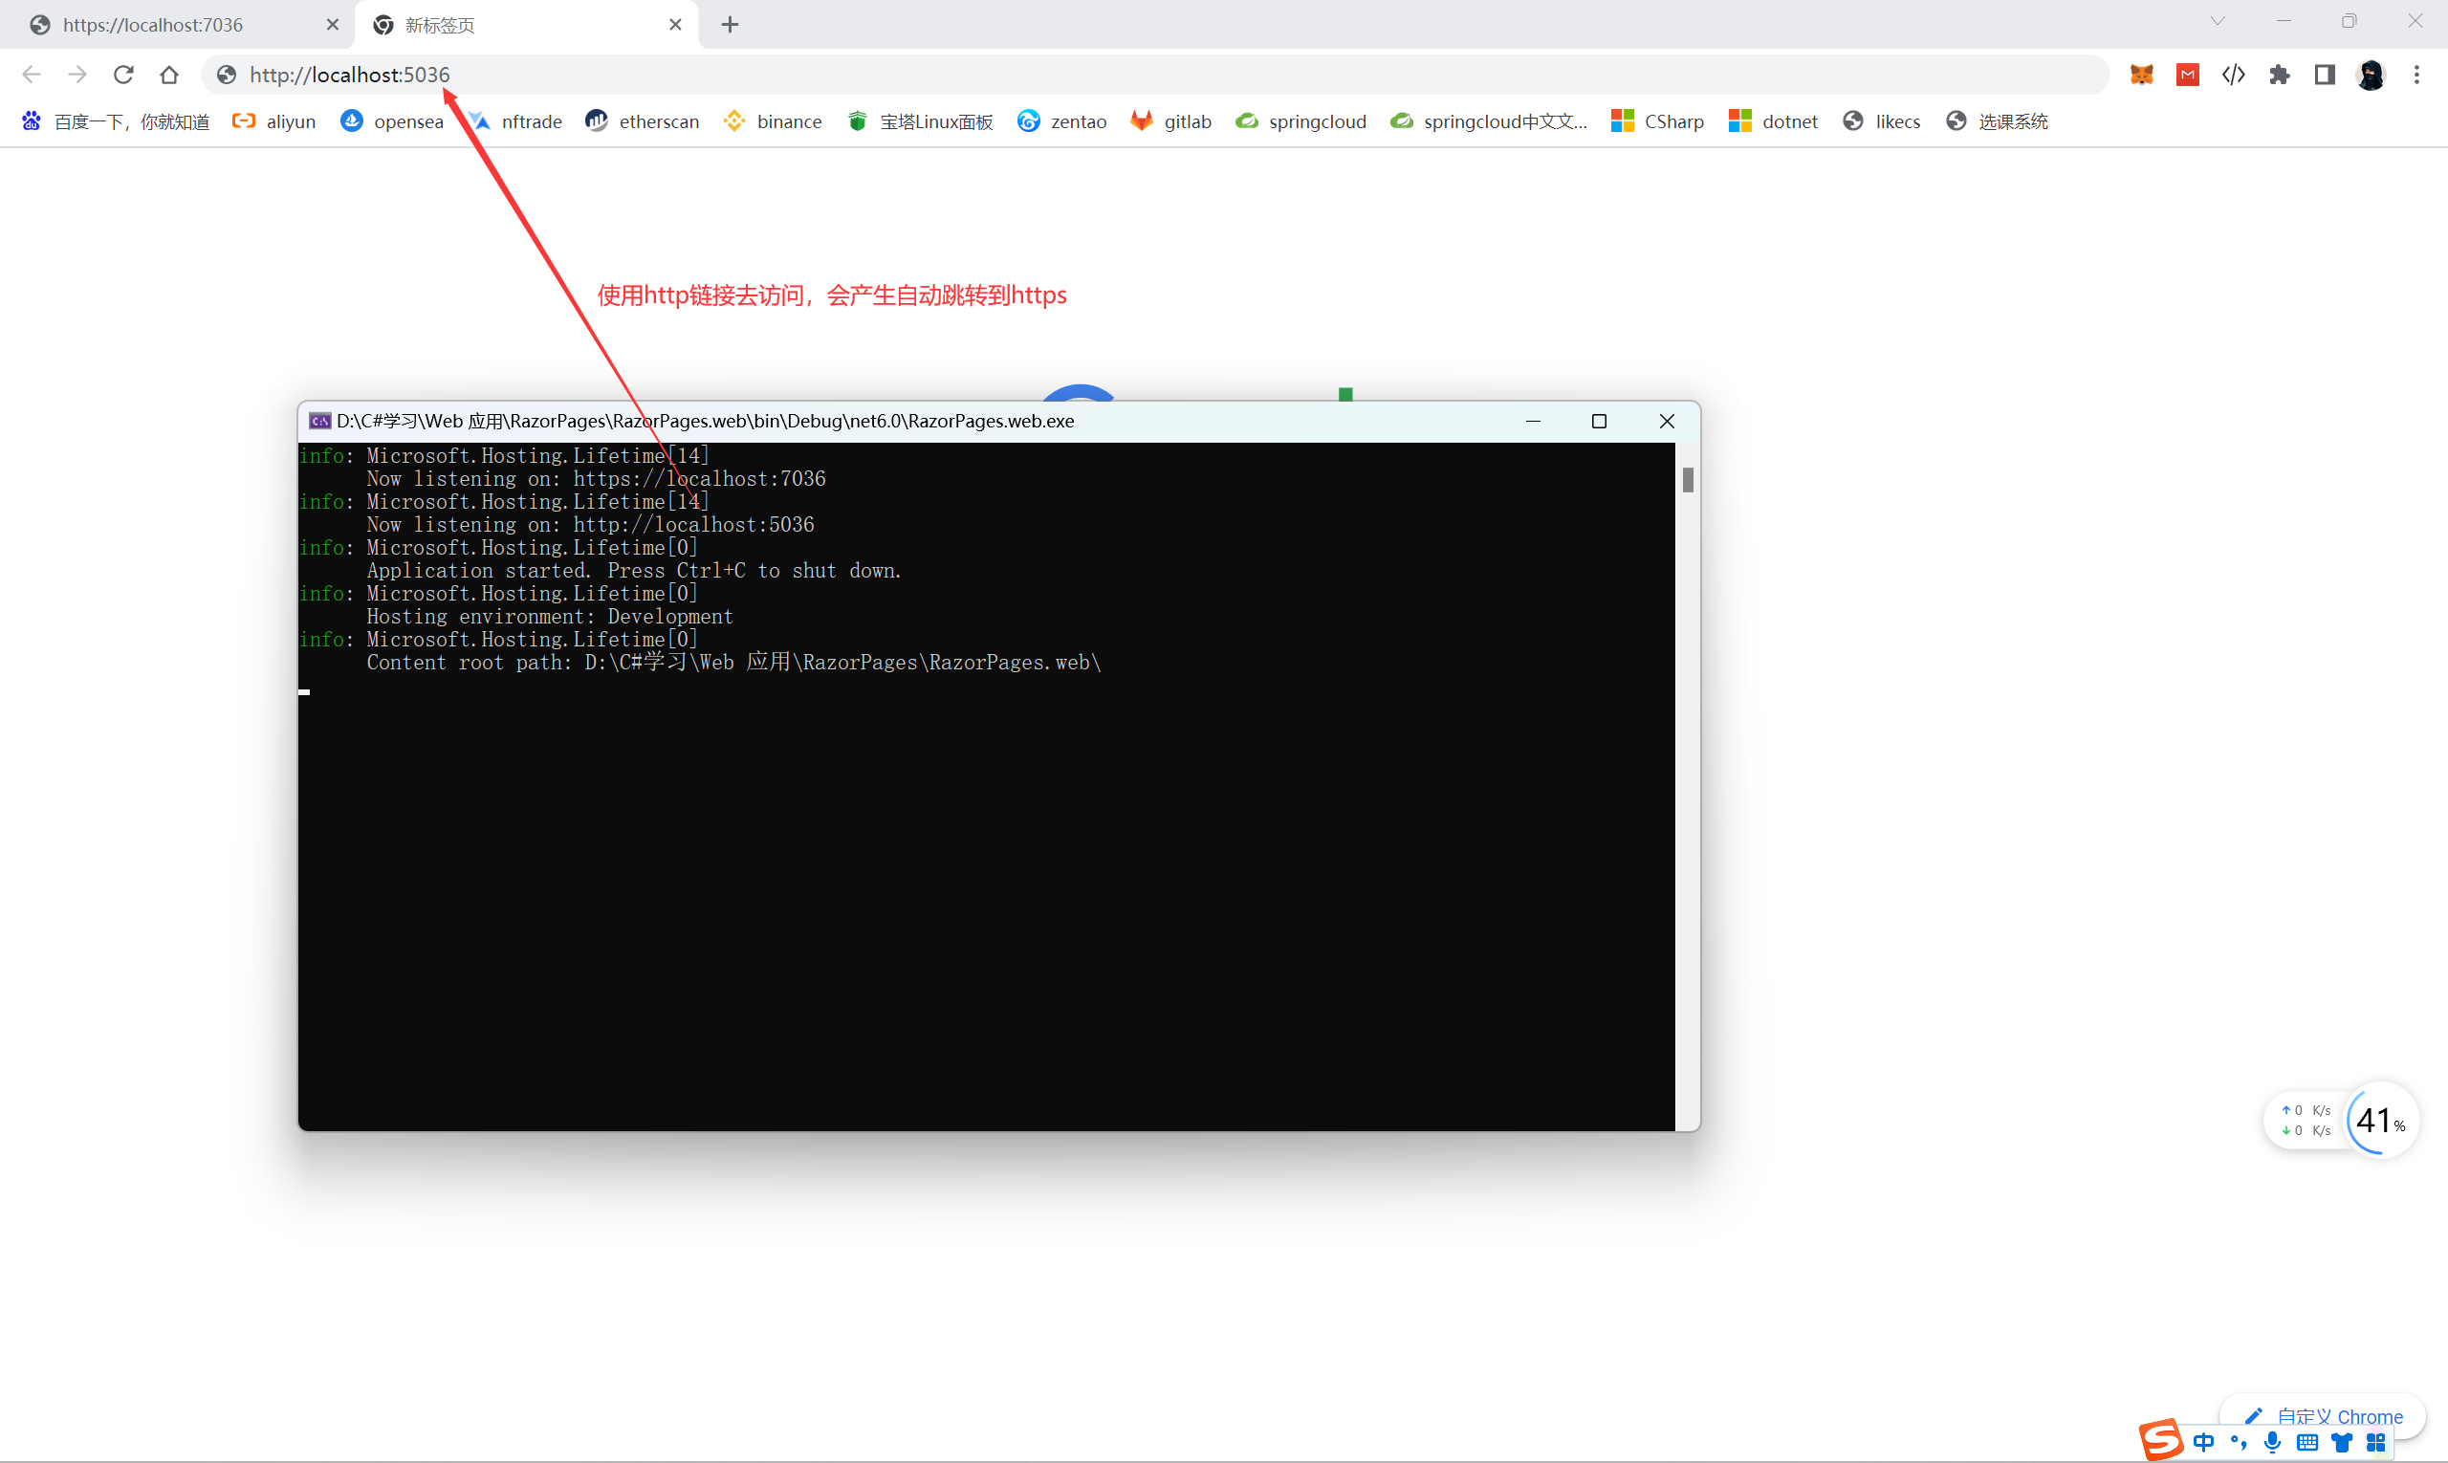Expand the tab search chevron
Image resolution: width=2448 pixels, height=1463 pixels.
tap(2218, 21)
